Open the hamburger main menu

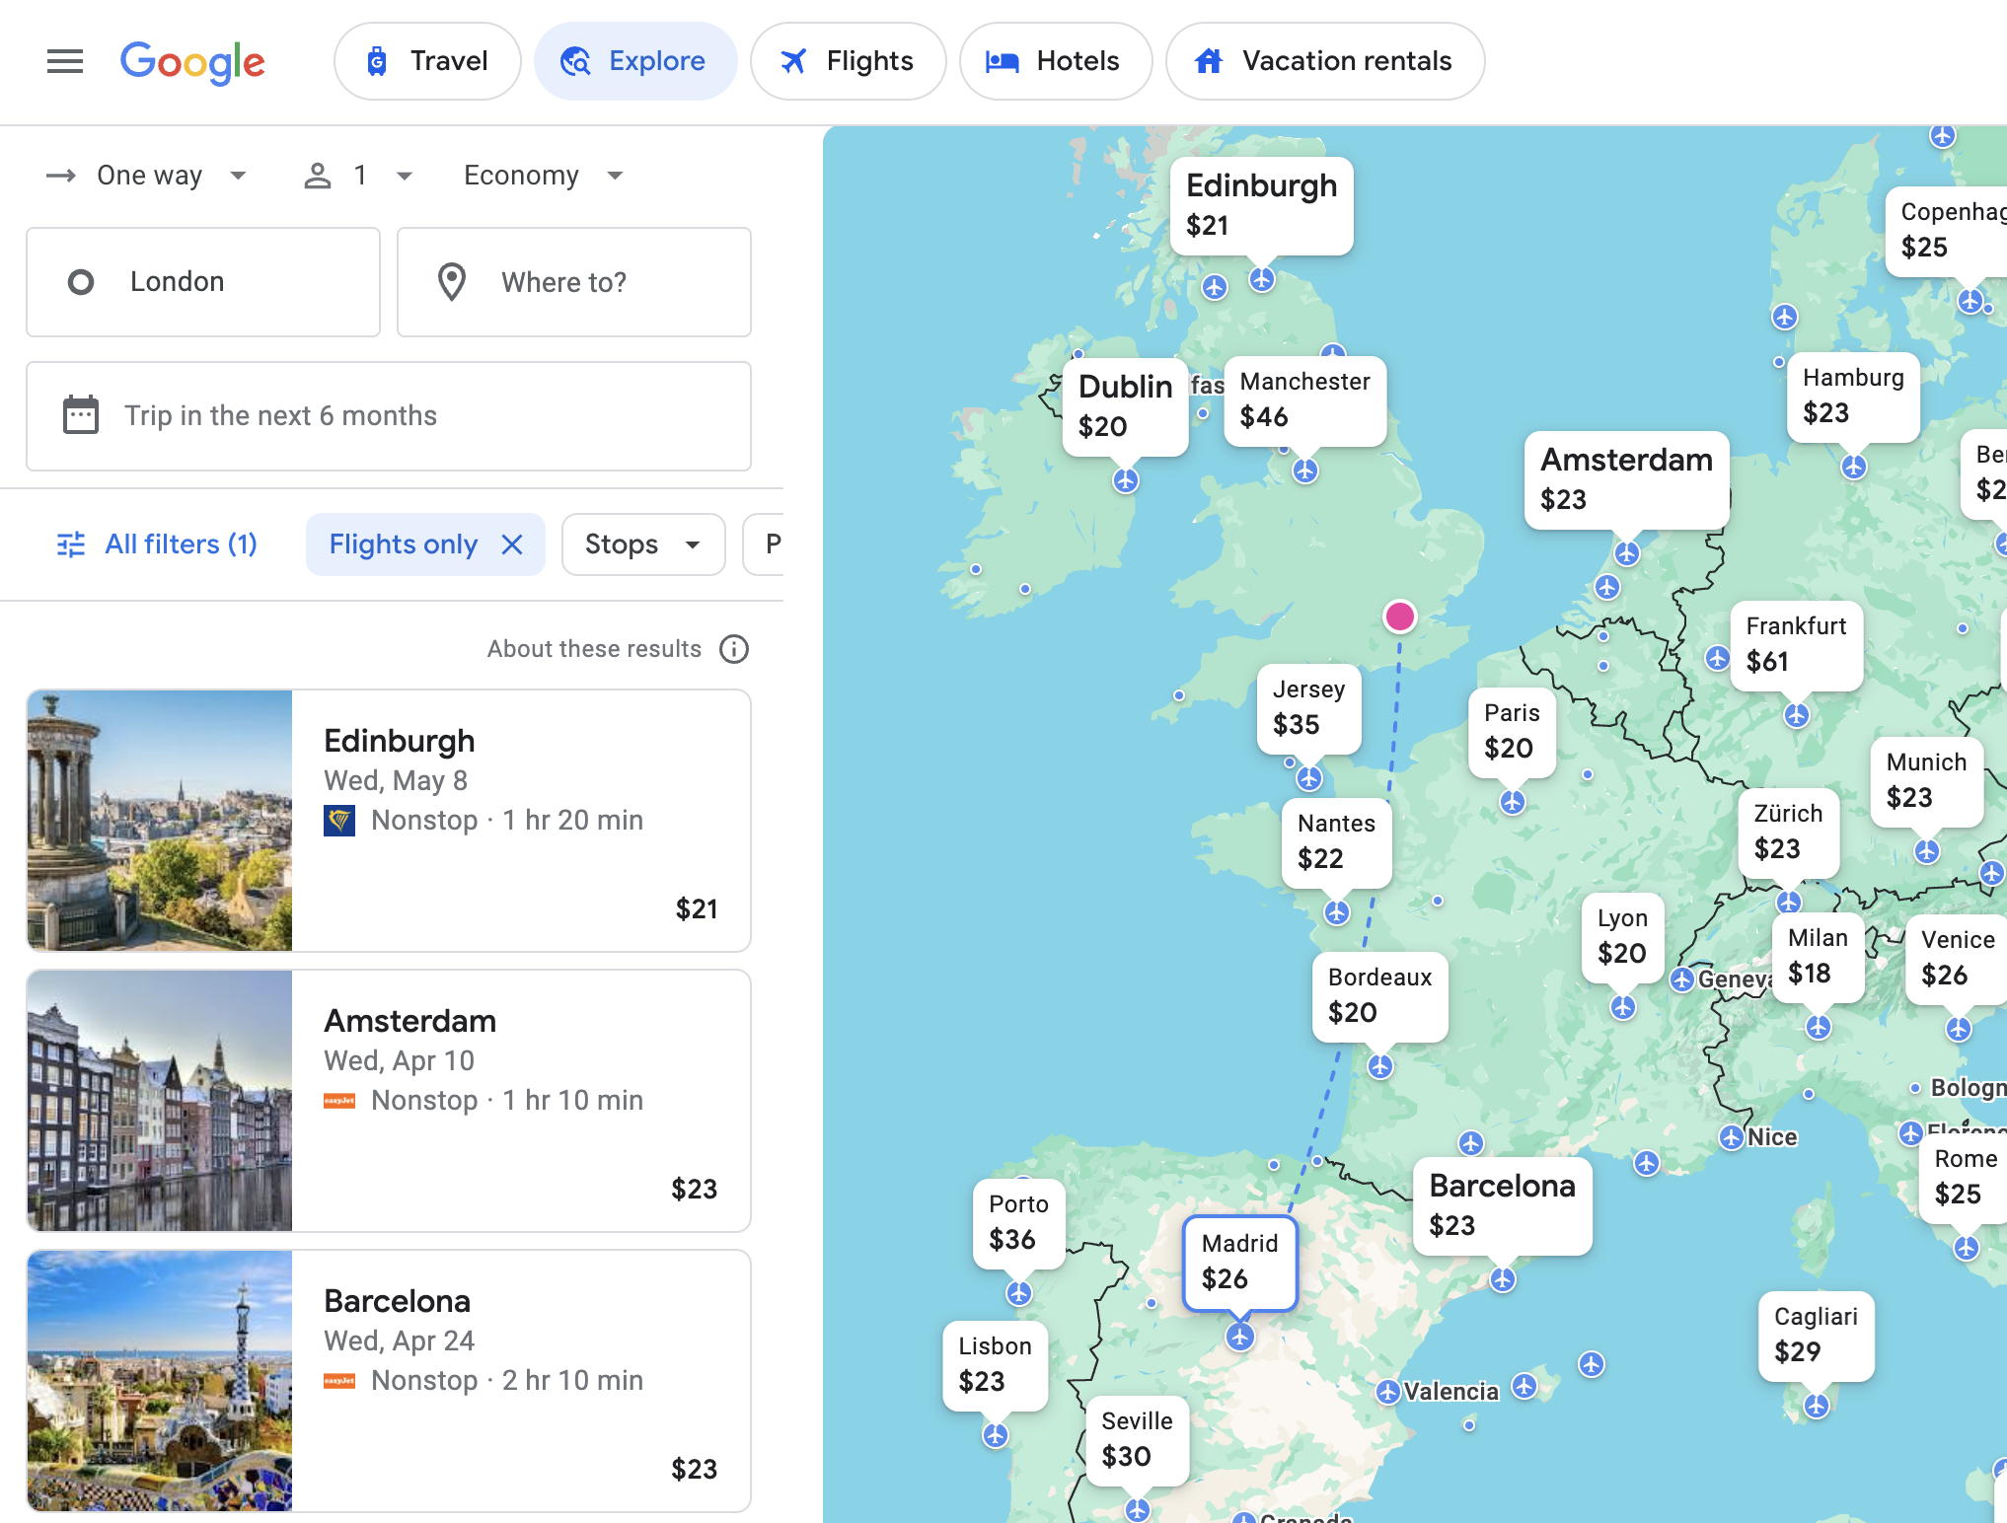coord(65,61)
